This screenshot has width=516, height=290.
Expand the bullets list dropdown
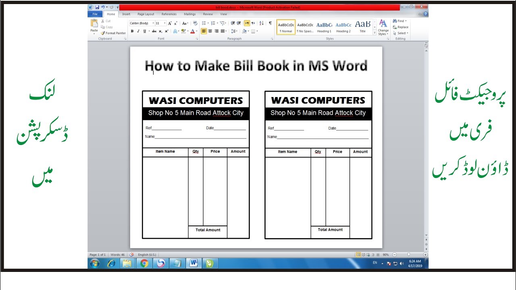(x=208, y=23)
